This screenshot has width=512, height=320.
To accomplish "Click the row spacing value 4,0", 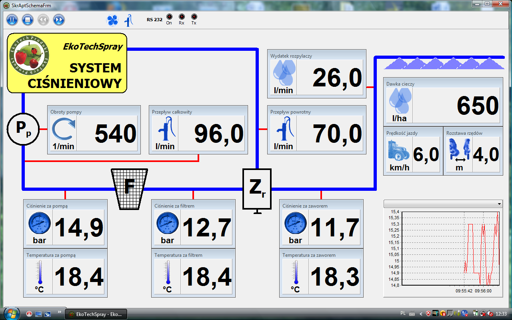I will click(486, 155).
